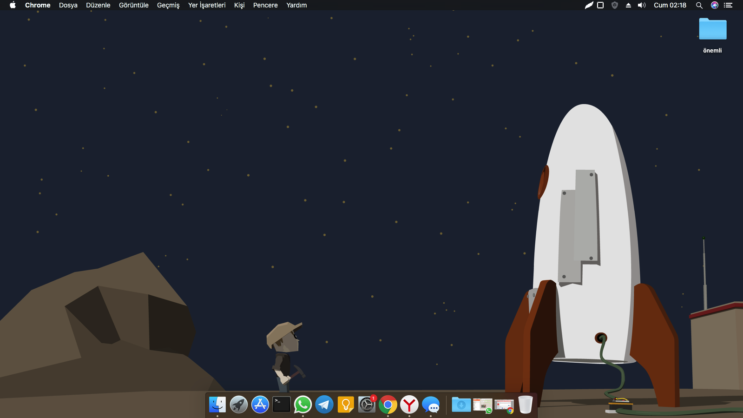
Task: Open the Dosya menu
Action: 68,5
